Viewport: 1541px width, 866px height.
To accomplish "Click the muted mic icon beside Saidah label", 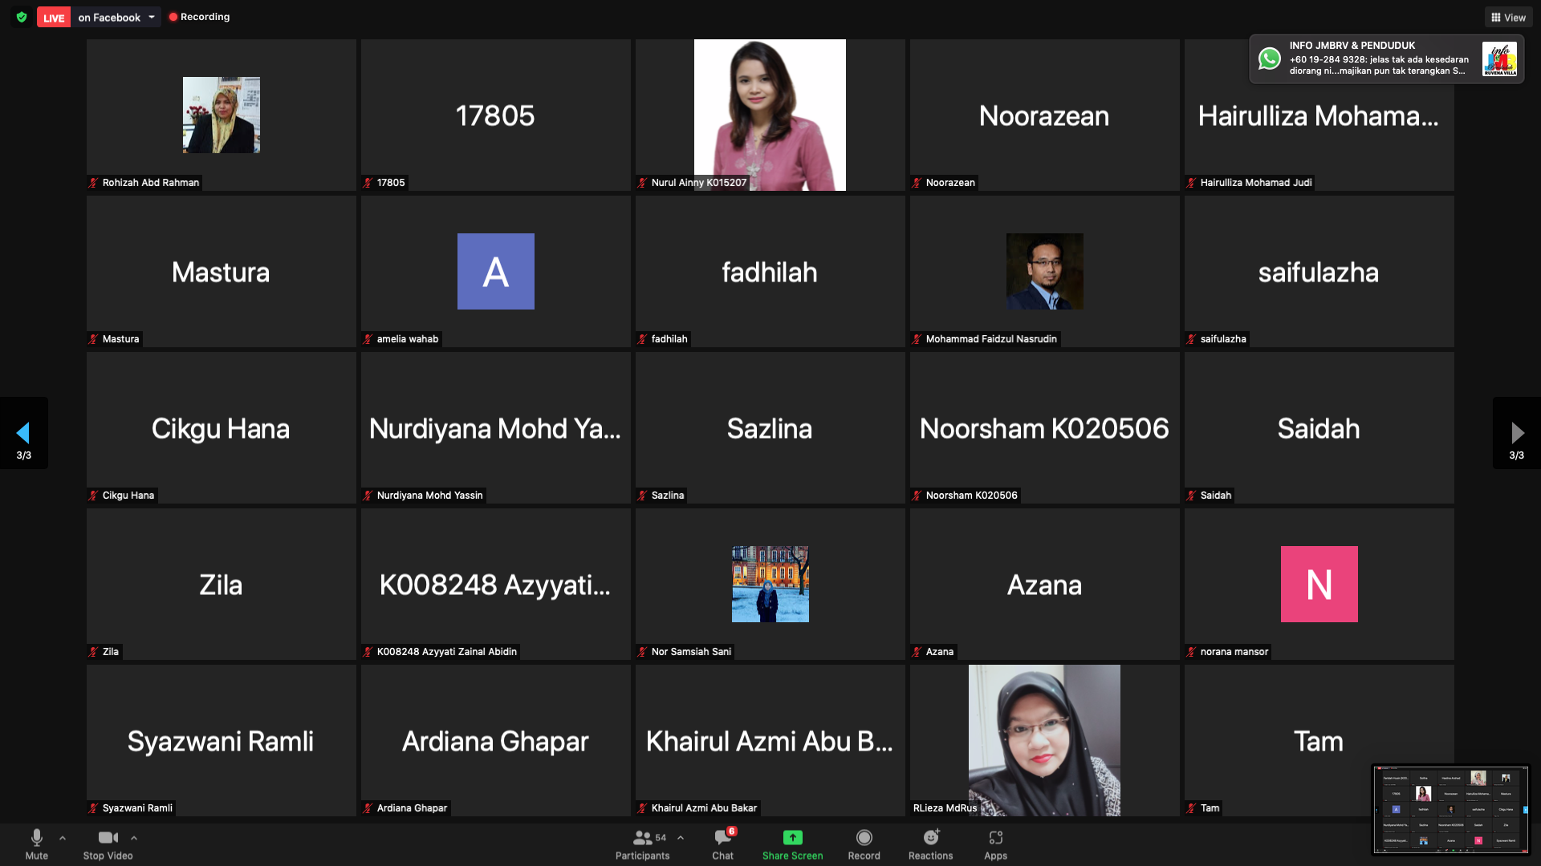I will pos(1191,496).
